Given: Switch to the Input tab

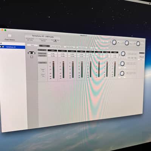Looking at the screenshot, I should pos(32,45).
